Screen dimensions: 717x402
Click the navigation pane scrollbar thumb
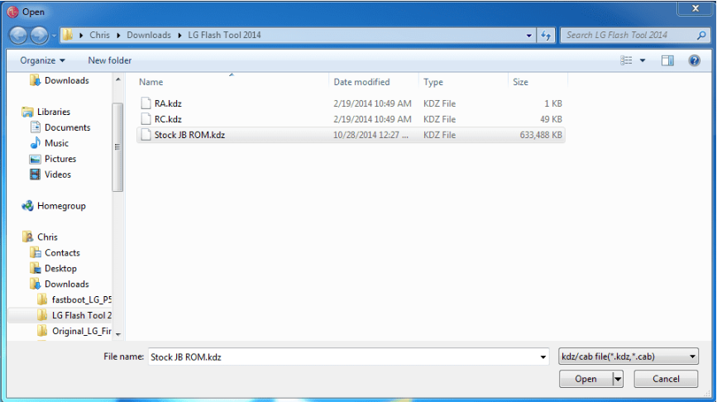(x=117, y=146)
